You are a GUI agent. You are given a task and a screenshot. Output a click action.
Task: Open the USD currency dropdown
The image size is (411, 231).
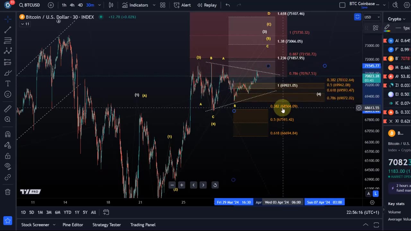point(372,17)
